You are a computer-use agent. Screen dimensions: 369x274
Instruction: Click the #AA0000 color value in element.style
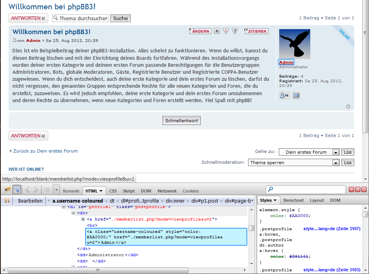coord(298,216)
